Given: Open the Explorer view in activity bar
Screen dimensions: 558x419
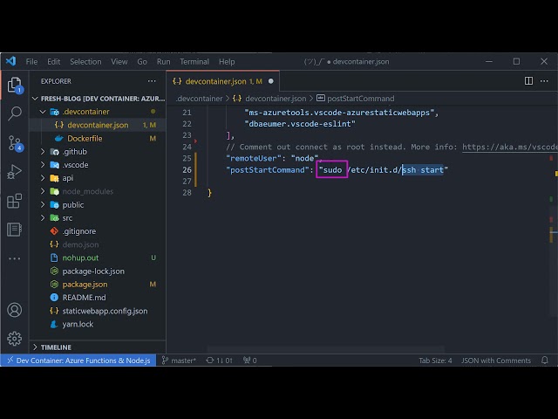Looking at the screenshot, I should pyautogui.click(x=15, y=86).
